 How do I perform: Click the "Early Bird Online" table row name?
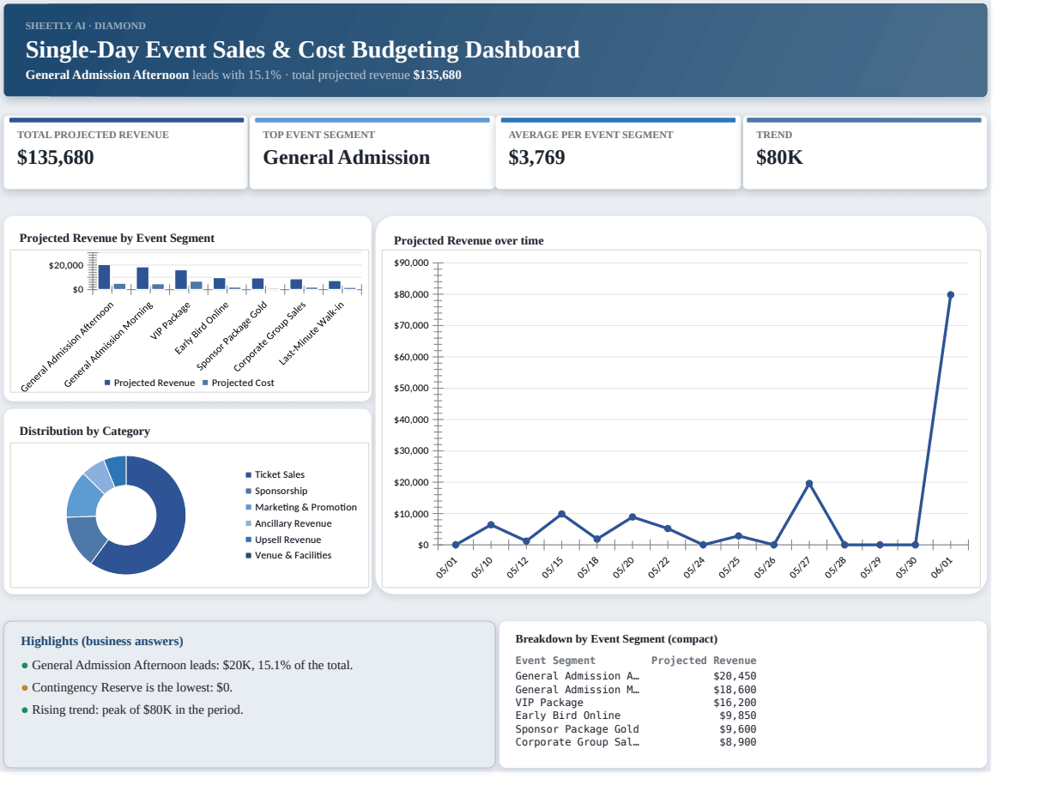click(568, 716)
